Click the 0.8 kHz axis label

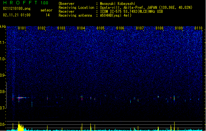coord(3,92)
